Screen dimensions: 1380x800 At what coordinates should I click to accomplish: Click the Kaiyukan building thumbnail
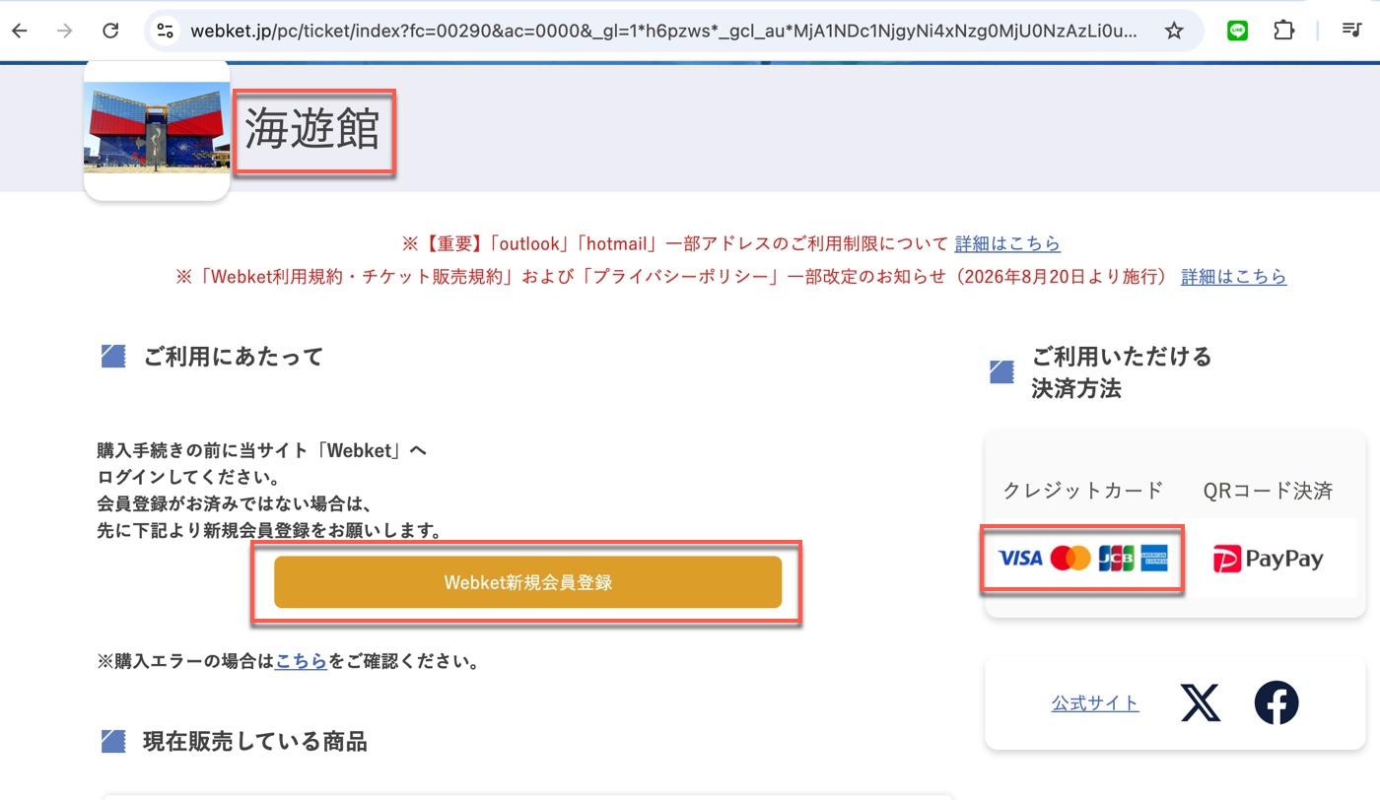coord(157,128)
